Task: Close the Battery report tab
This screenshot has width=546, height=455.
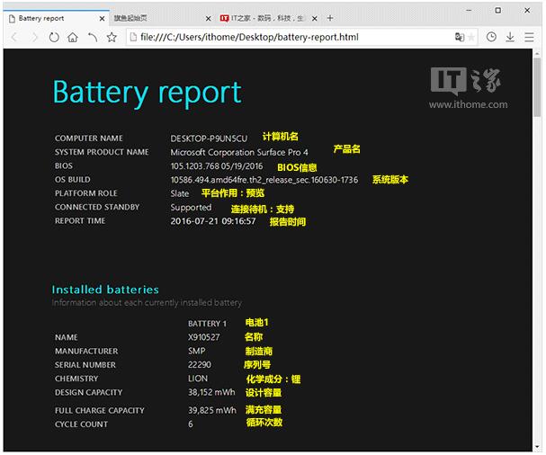Action: click(x=103, y=18)
